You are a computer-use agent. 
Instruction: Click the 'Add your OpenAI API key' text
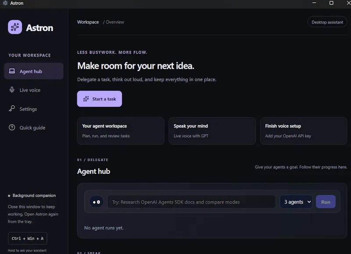click(x=288, y=136)
